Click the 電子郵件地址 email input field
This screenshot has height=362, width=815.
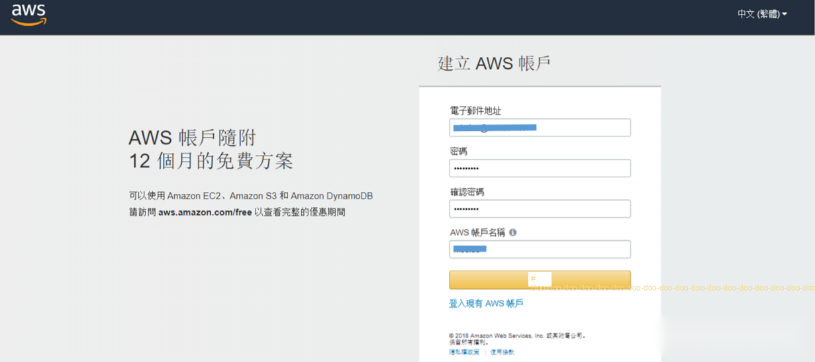[540, 128]
